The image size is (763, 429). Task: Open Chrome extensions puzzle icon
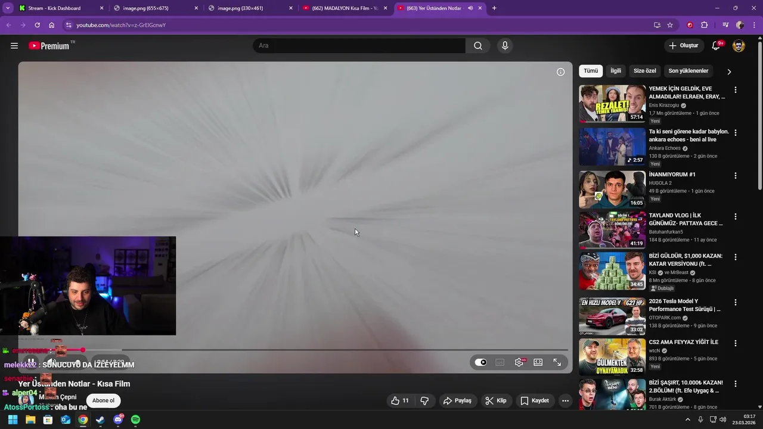click(705, 25)
